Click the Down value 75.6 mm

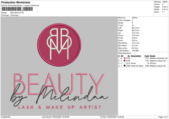point(135,35)
